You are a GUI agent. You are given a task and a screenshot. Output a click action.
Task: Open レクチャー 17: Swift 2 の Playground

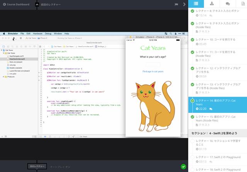pyautogui.click(x=218, y=157)
